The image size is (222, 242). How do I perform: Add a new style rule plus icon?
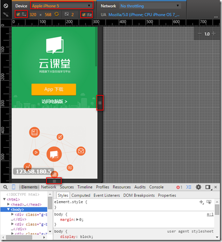(x=201, y=202)
